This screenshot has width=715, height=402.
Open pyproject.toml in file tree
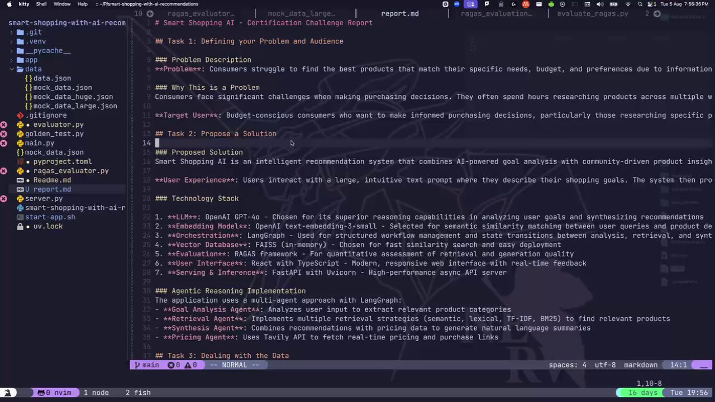[x=63, y=162]
